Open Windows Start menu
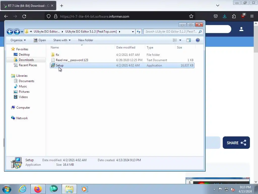Image resolution: width=258 pixels, height=194 pixels. click(7, 189)
